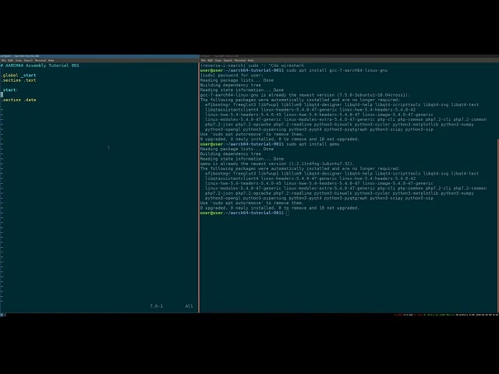Click the reverse-i-search line at terminal top
This screenshot has height=374, width=499.
click(252, 65)
